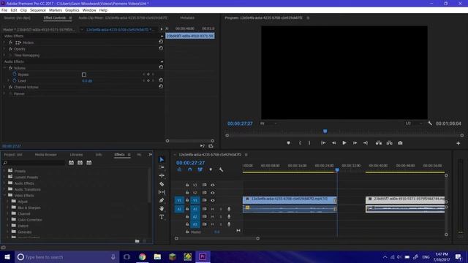Viewport: 468px width, 263px height.
Task: Expand the Opacity effect properties
Action: pyautogui.click(x=4, y=49)
